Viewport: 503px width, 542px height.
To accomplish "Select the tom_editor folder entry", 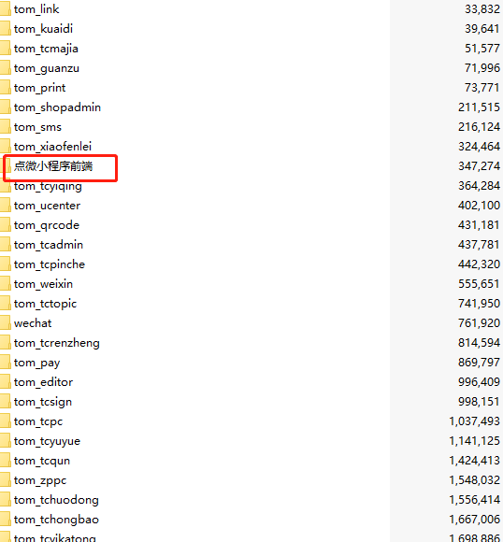I will pyautogui.click(x=43, y=382).
